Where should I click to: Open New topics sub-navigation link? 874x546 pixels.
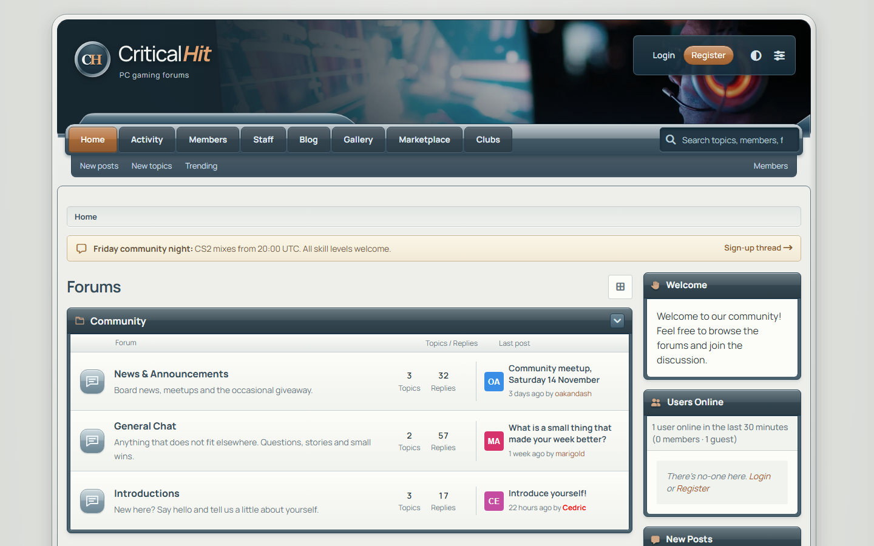coord(152,166)
